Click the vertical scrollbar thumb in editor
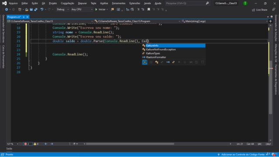 click(270, 87)
